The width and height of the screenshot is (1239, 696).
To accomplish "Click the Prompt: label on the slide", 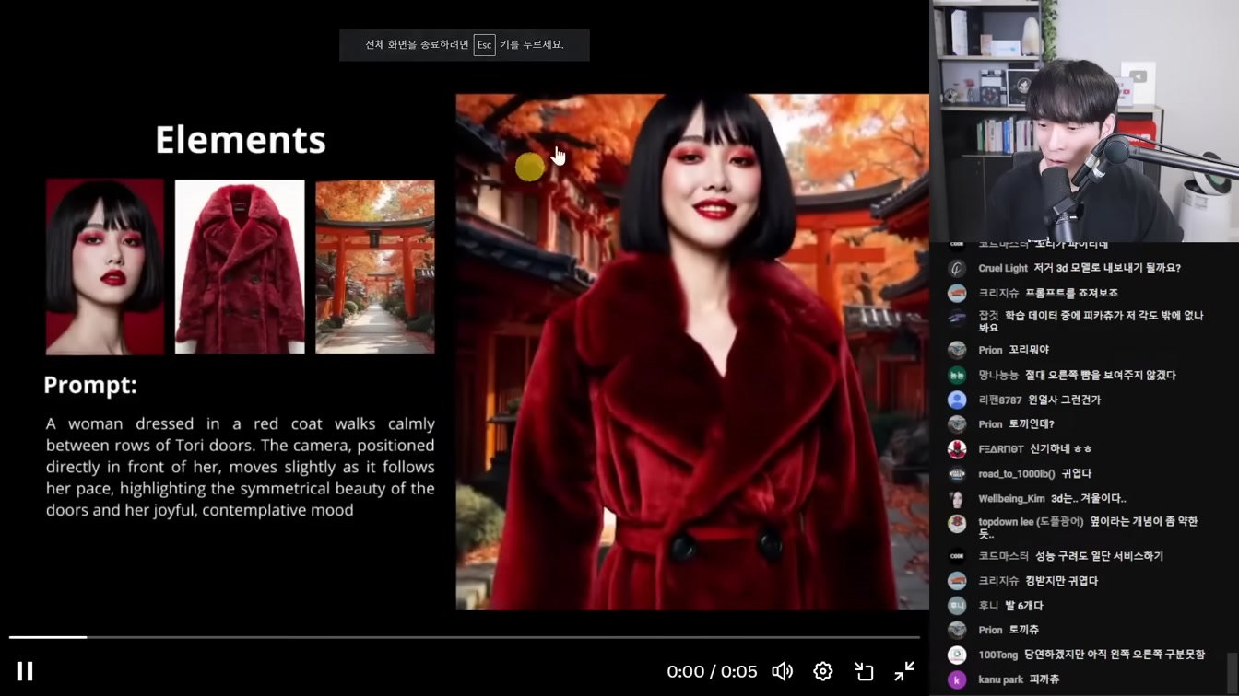I will click(90, 385).
